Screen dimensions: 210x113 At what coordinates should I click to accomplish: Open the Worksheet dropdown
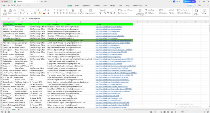pyautogui.click(x=123, y=13)
